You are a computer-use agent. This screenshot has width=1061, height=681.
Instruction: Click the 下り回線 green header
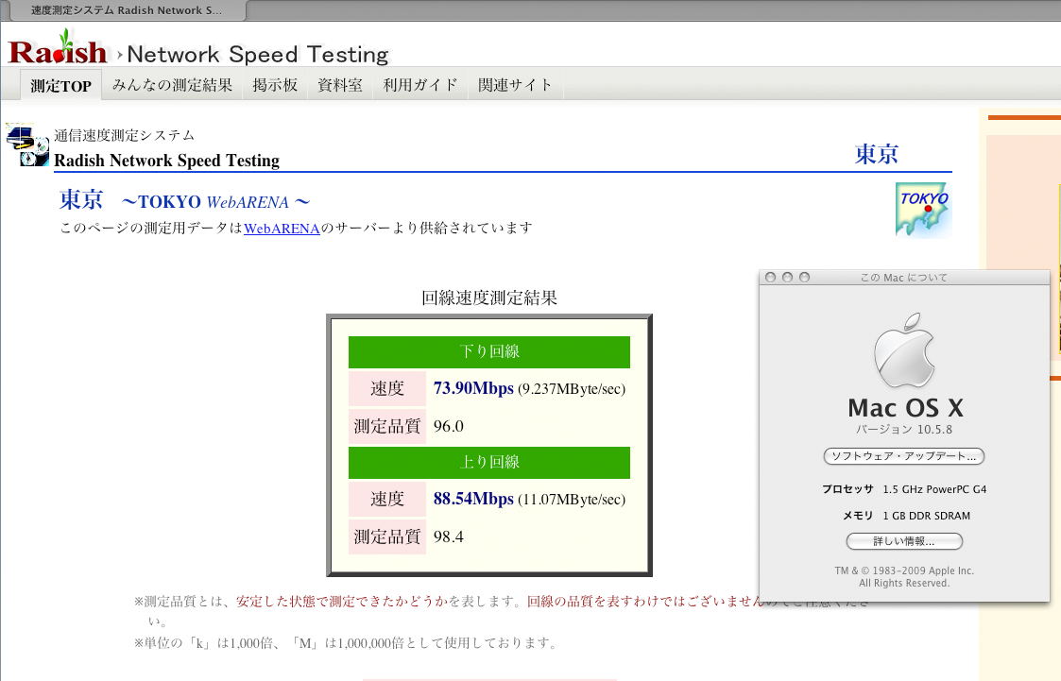[489, 351]
